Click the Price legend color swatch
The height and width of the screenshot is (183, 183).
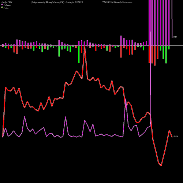2,8
